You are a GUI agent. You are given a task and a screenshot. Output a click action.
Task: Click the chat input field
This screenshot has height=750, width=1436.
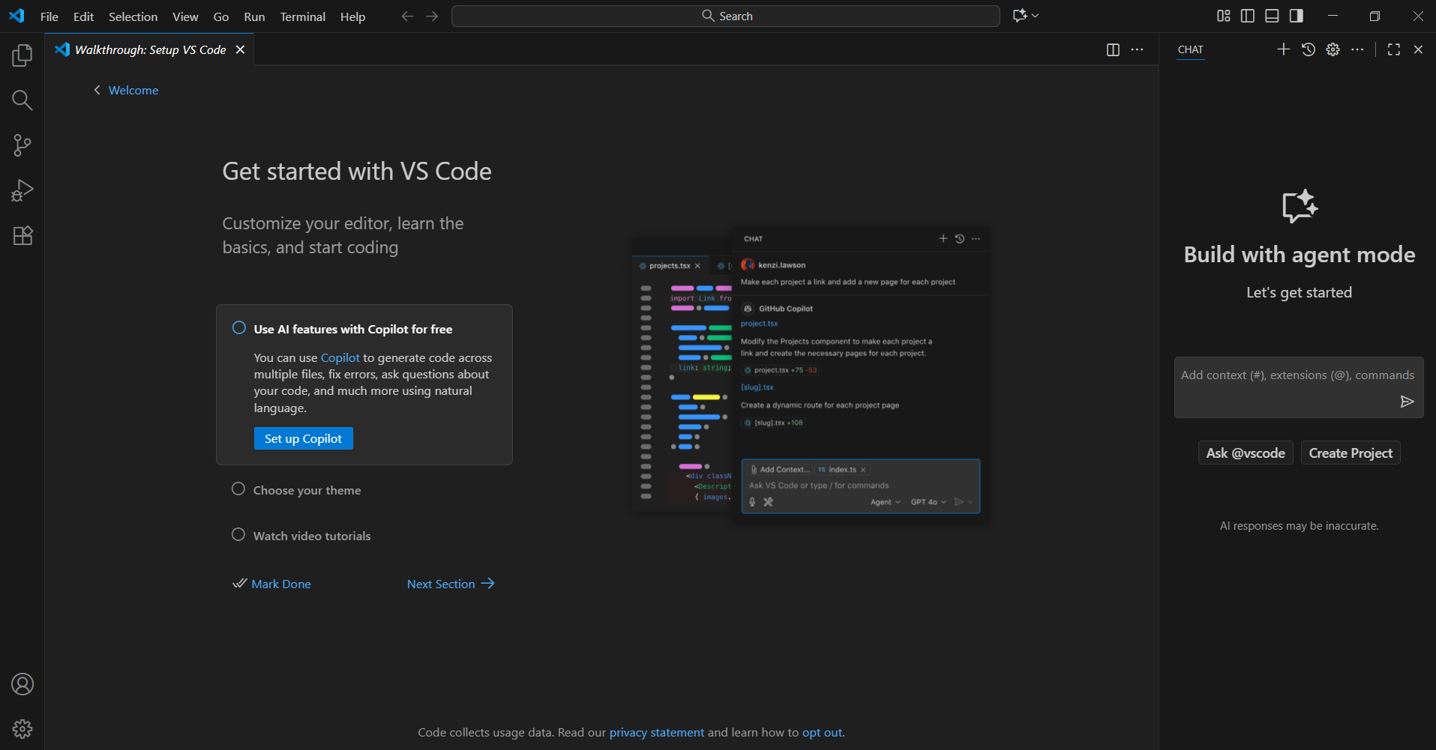pyautogui.click(x=1299, y=387)
